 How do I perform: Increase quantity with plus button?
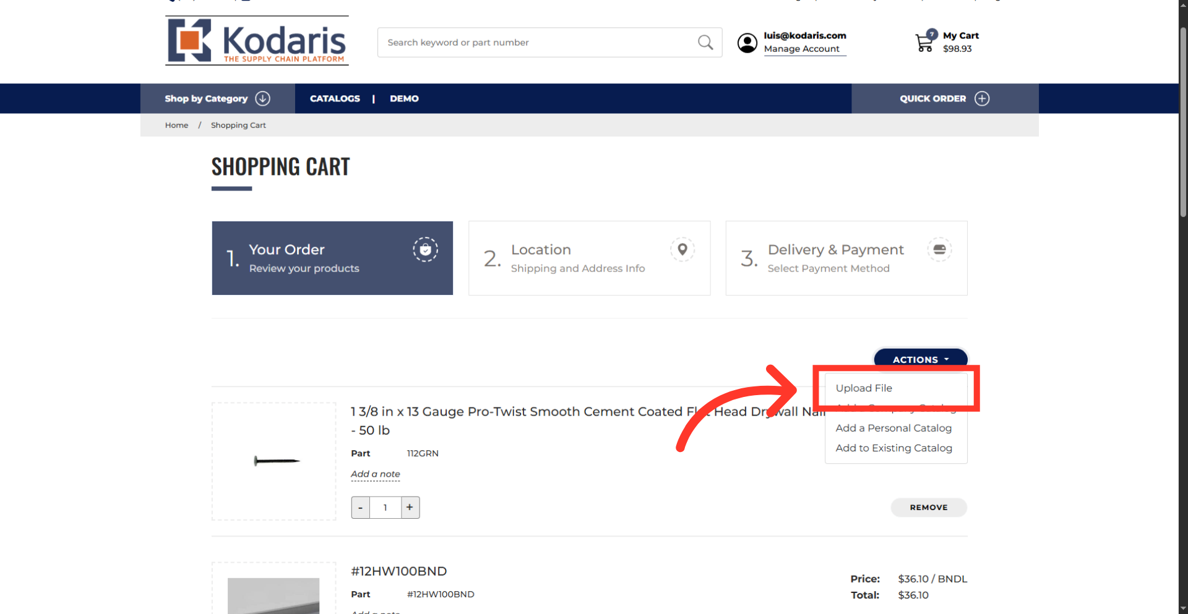point(410,508)
